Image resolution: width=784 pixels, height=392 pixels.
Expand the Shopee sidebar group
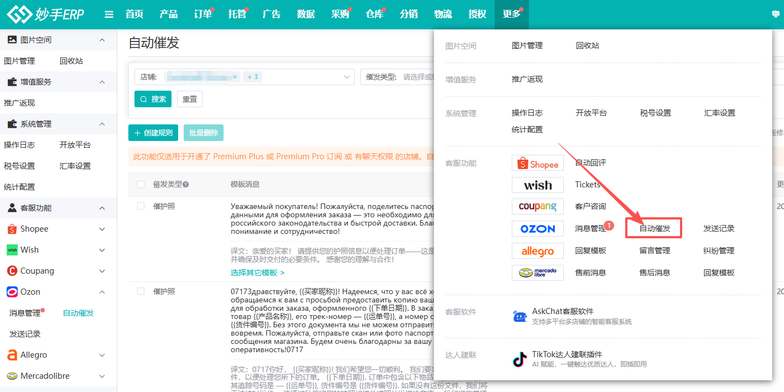pos(102,229)
